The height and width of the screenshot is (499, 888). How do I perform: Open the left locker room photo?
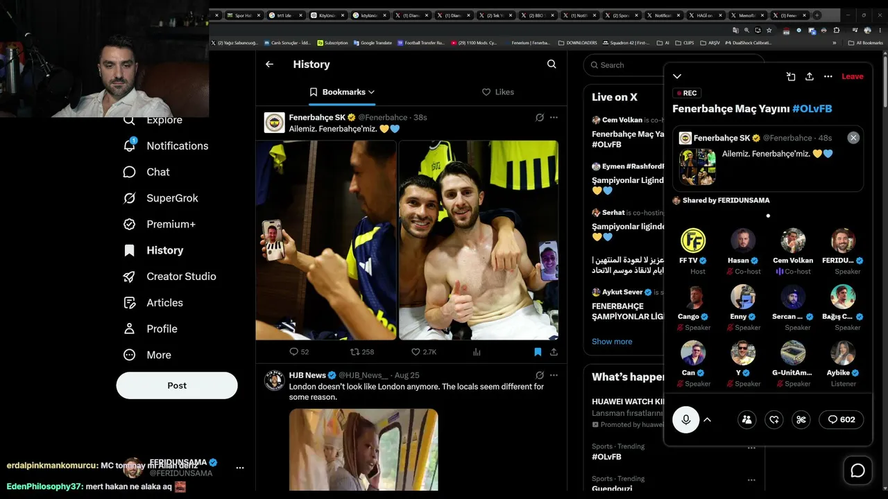coord(326,240)
